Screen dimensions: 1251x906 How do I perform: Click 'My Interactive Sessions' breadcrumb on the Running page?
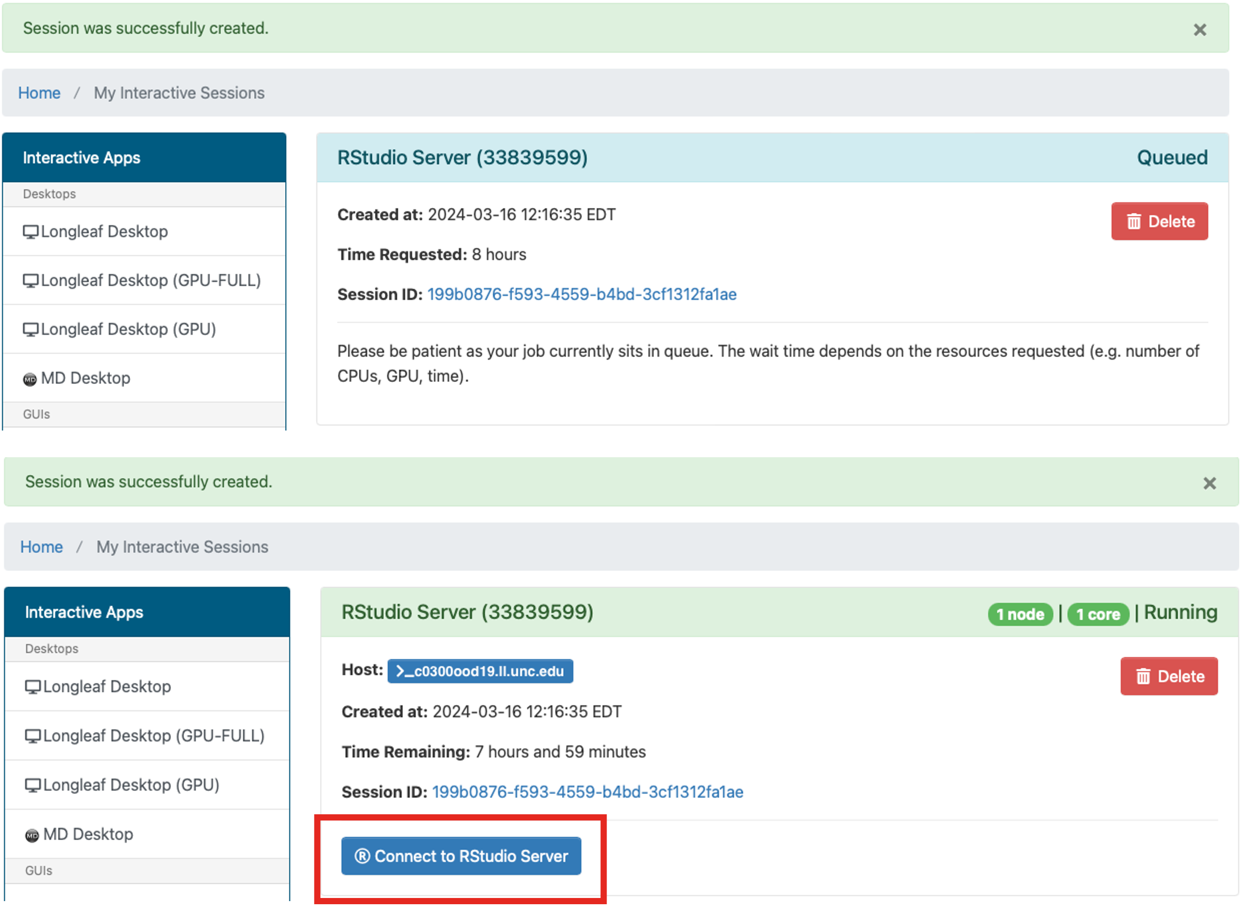pos(183,548)
